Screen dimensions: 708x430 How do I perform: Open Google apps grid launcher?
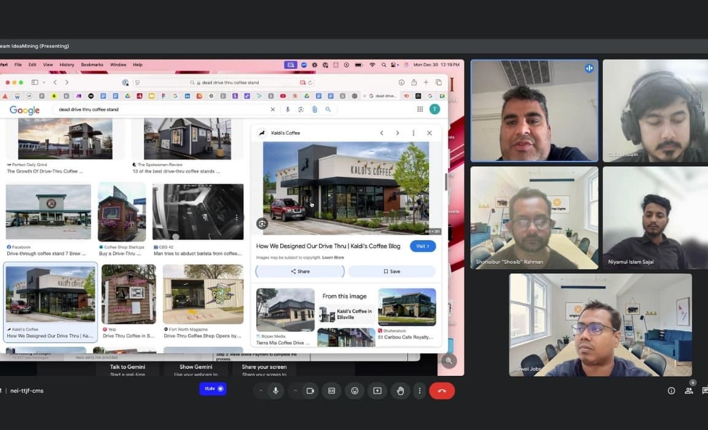click(420, 109)
